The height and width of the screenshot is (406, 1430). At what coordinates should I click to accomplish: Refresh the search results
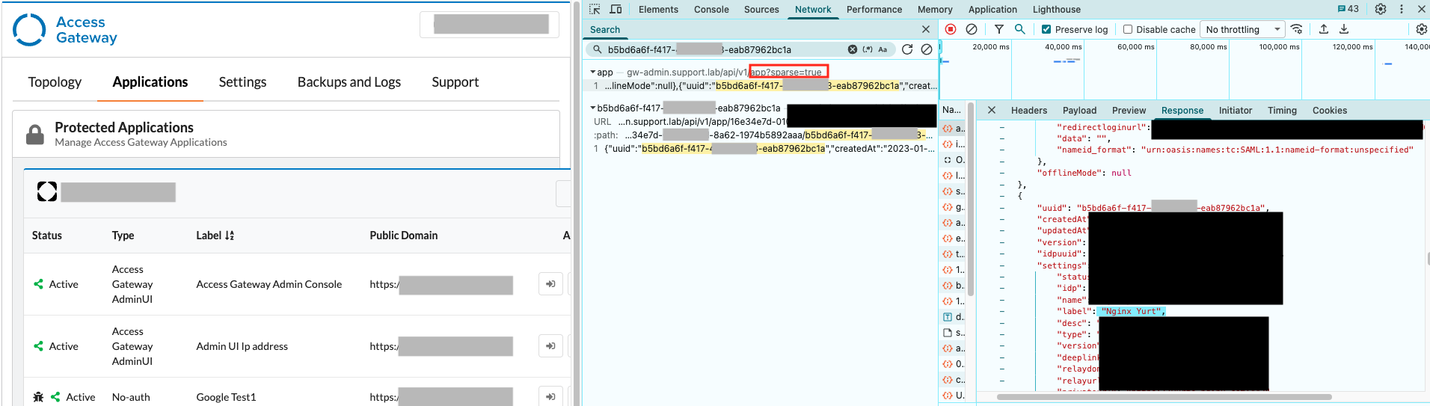907,49
